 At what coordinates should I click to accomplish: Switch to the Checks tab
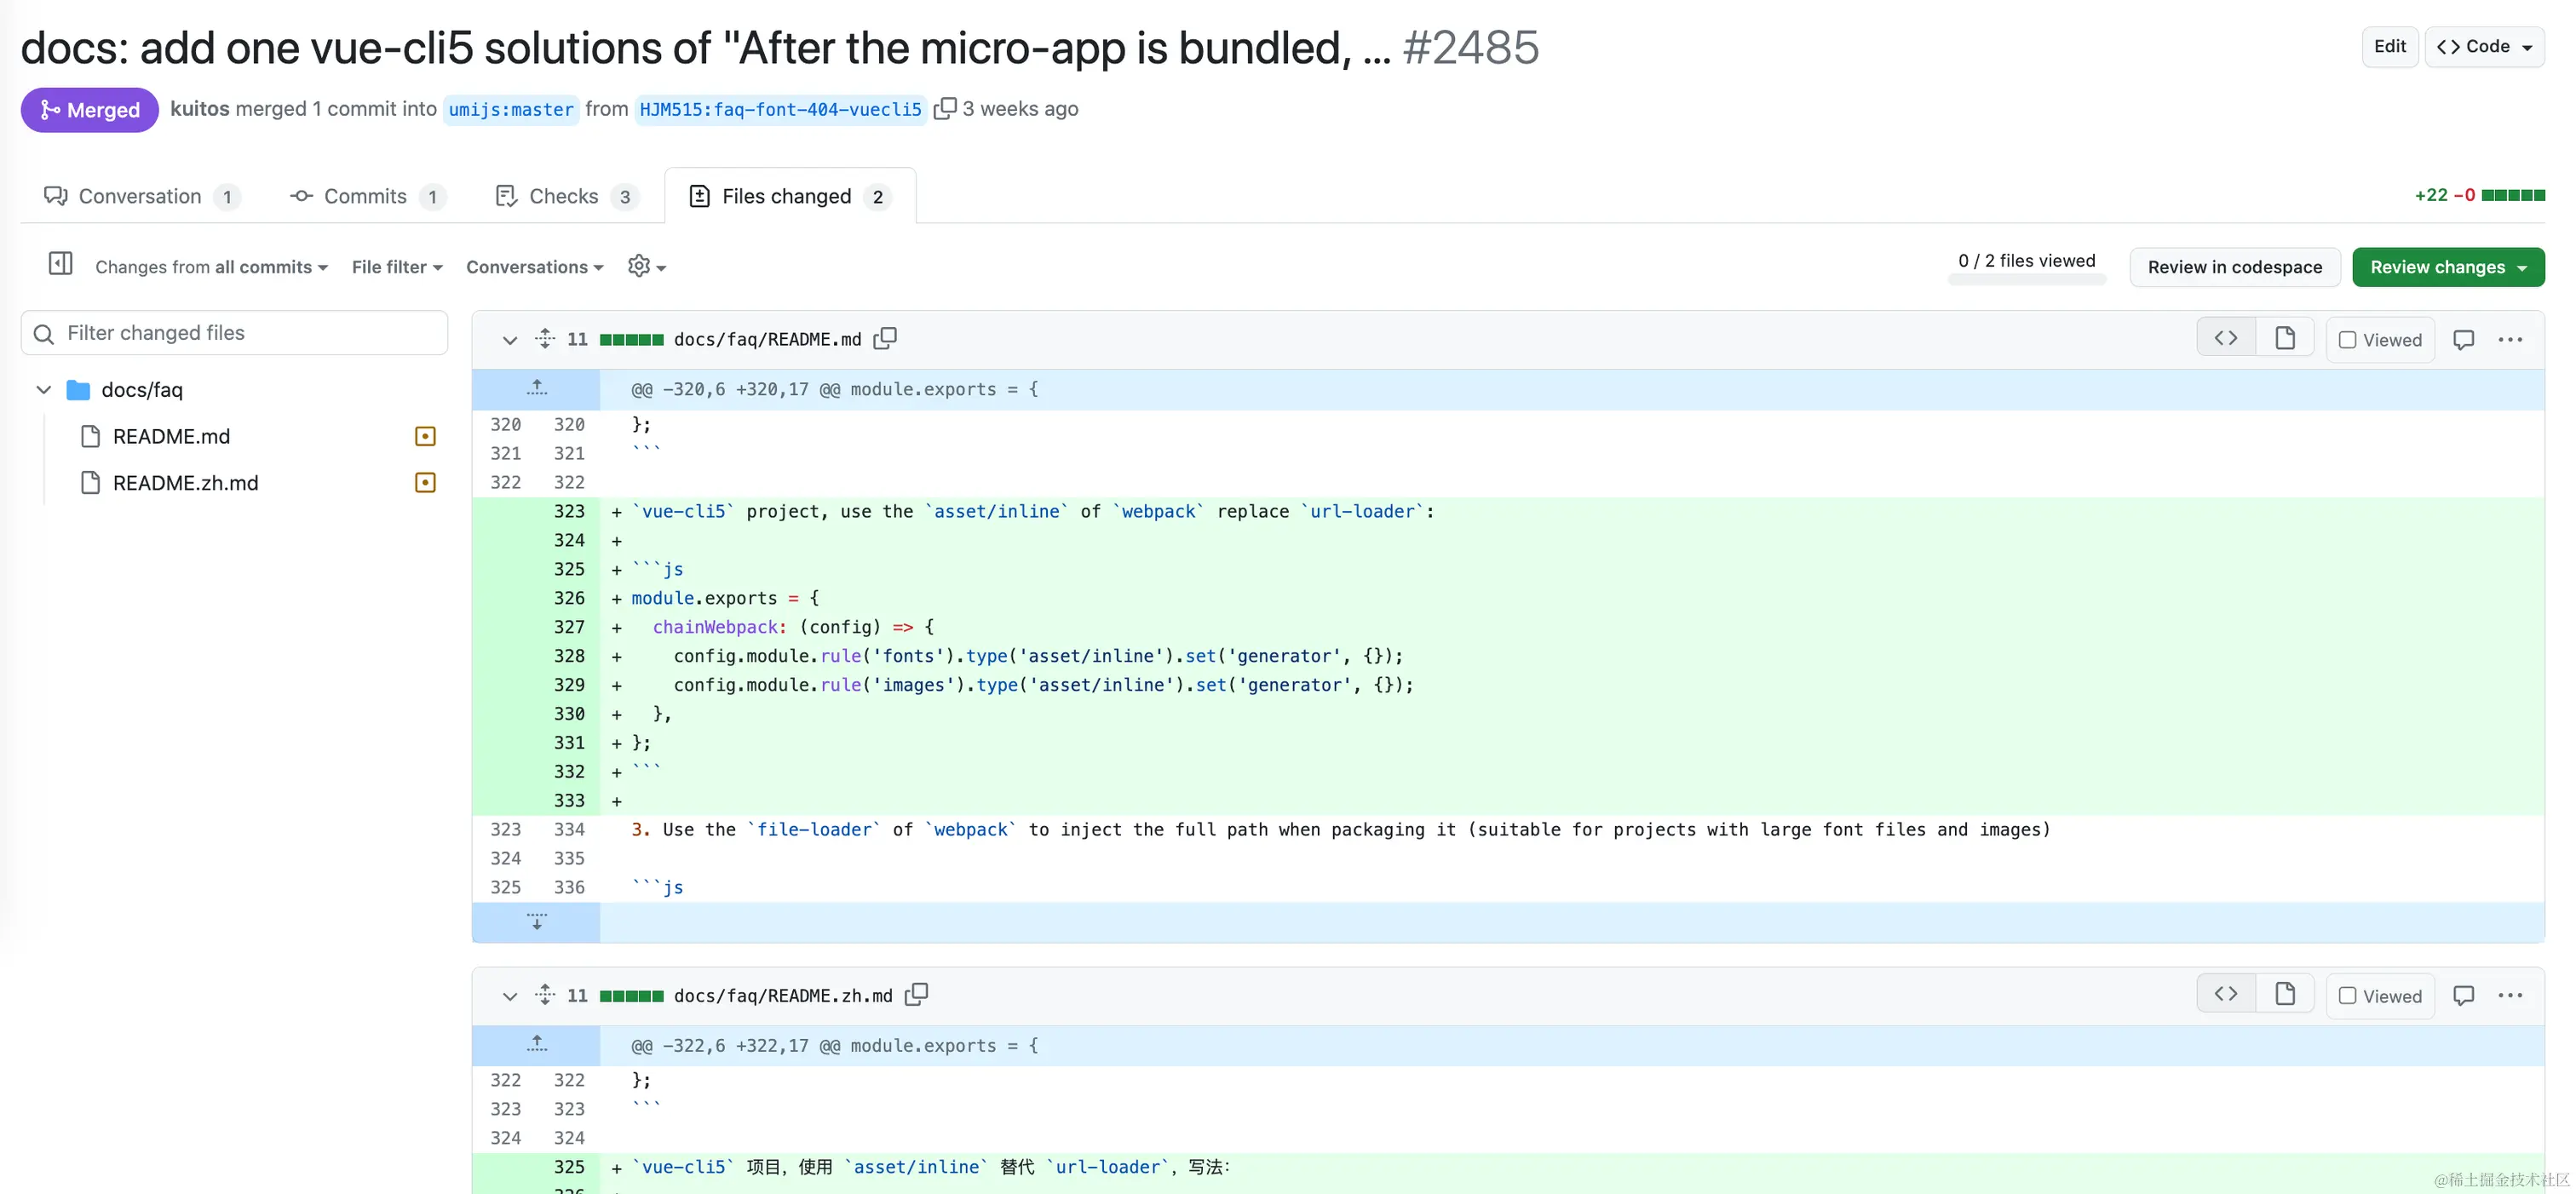pyautogui.click(x=567, y=196)
